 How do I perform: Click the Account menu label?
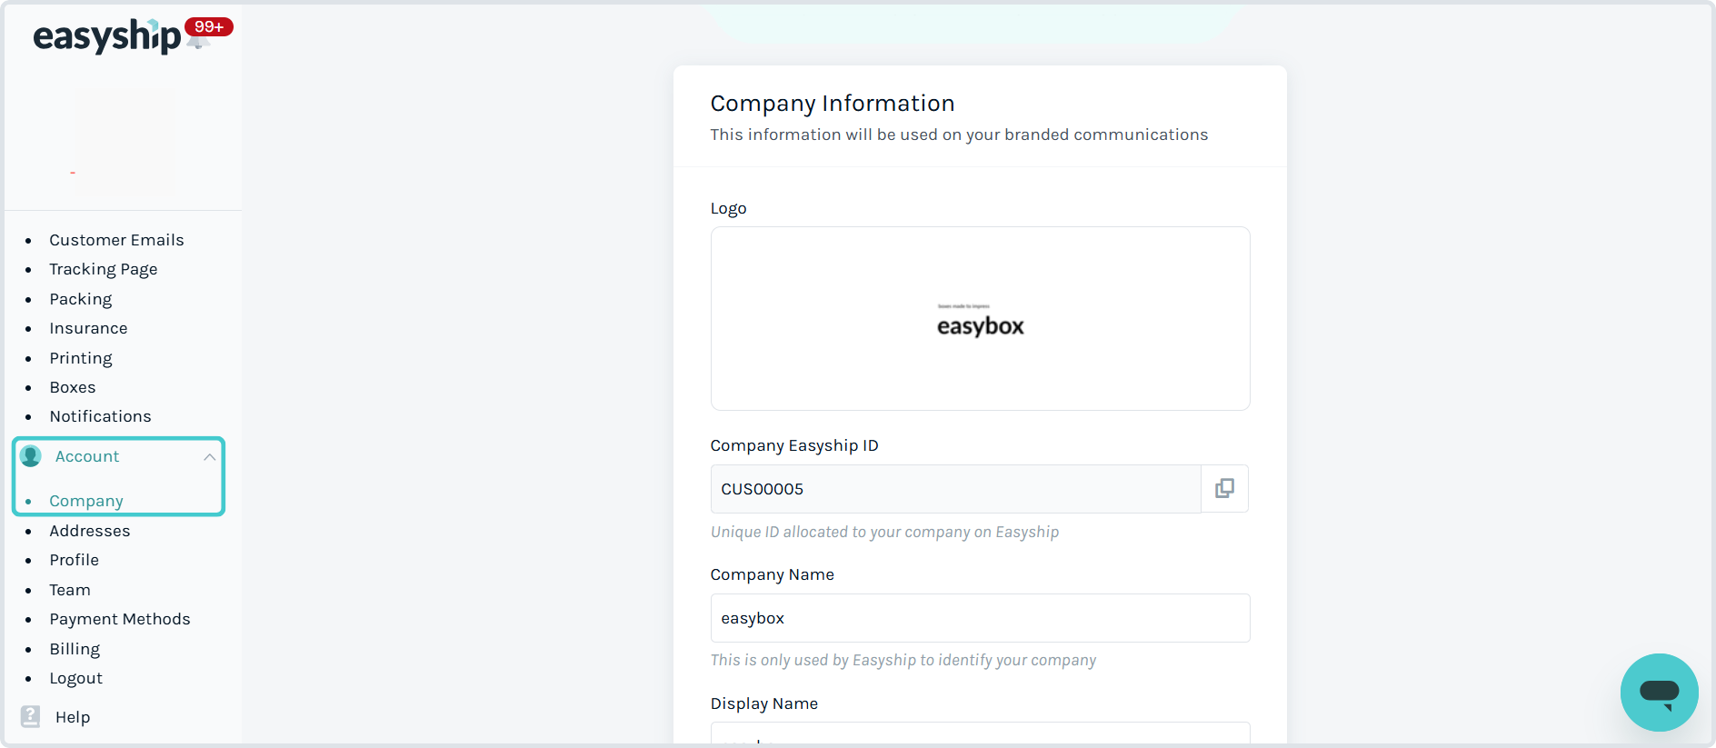(x=87, y=456)
